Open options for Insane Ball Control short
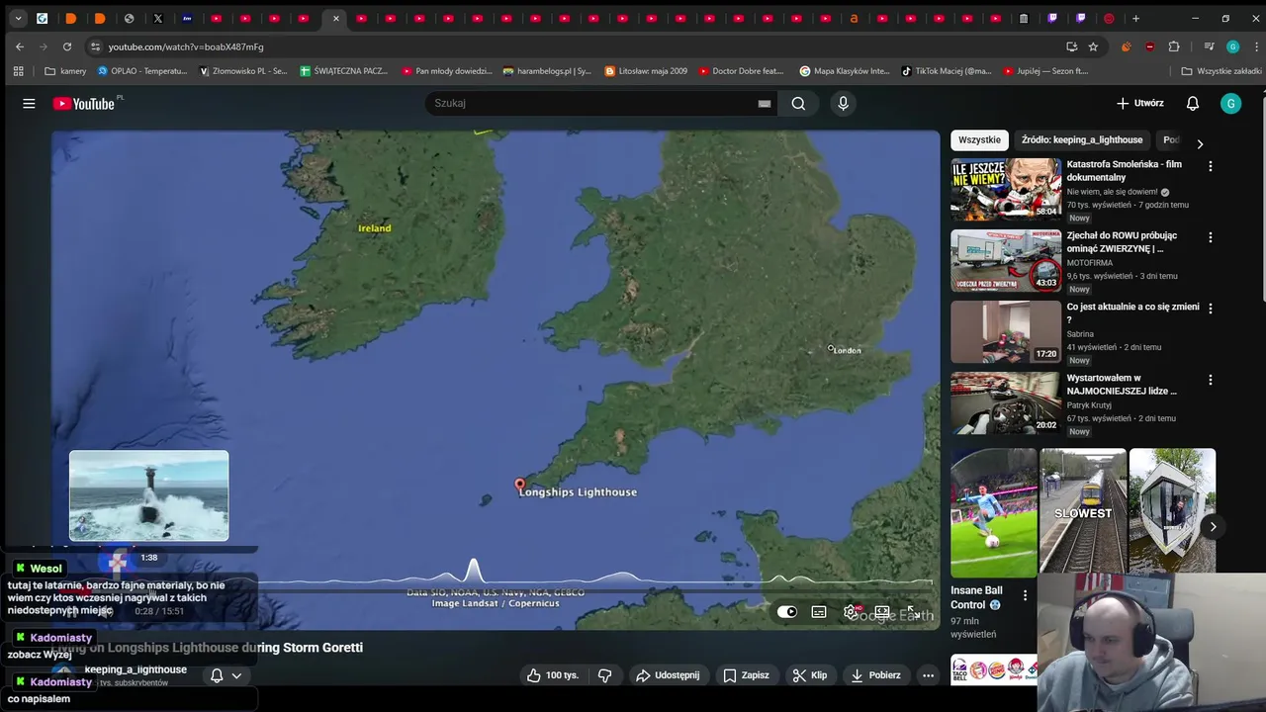 pos(1025,595)
